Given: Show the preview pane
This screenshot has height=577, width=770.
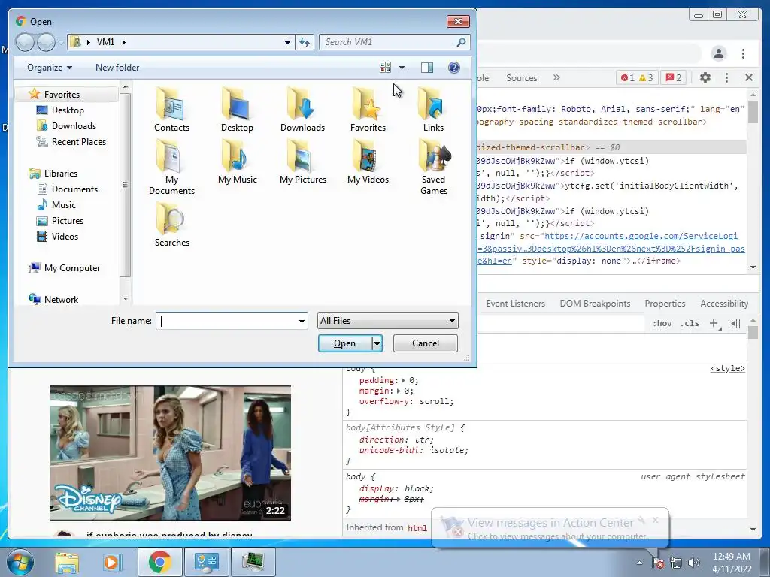Looking at the screenshot, I should 427,68.
